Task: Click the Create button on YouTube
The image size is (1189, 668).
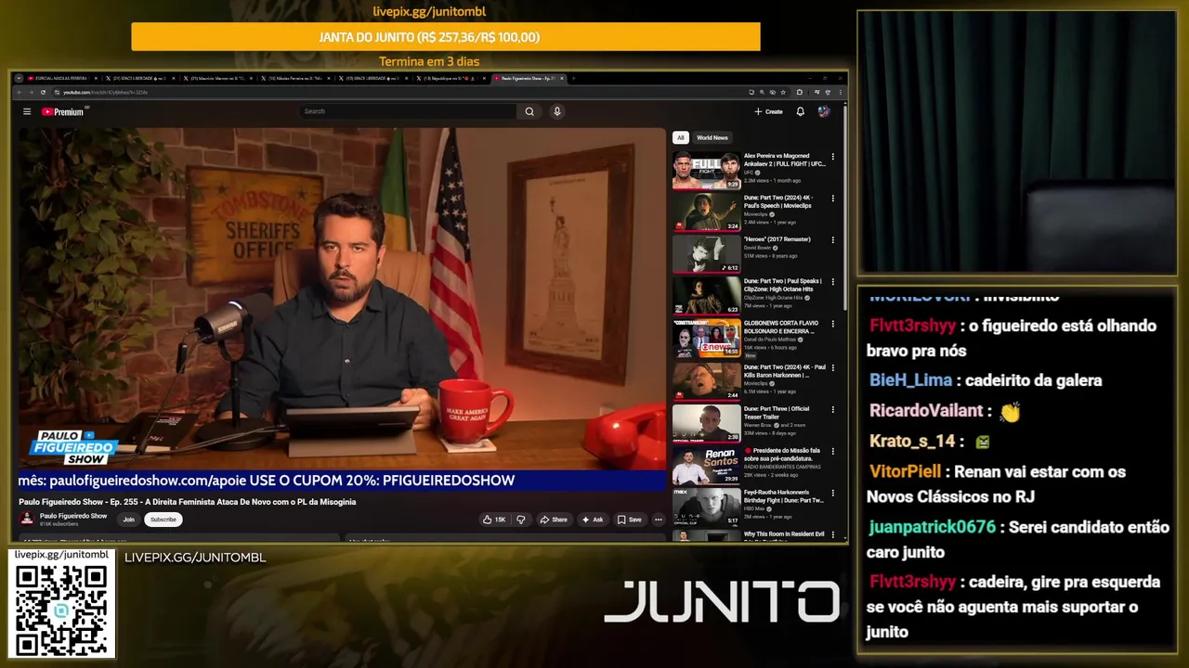Action: point(768,111)
